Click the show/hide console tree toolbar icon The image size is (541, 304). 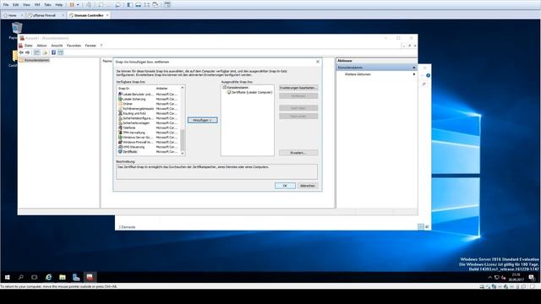[36, 52]
